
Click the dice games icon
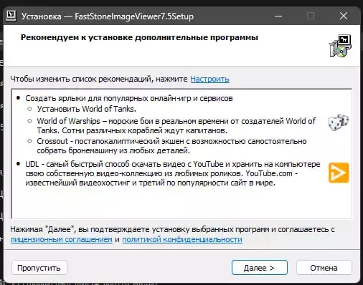pos(339,122)
